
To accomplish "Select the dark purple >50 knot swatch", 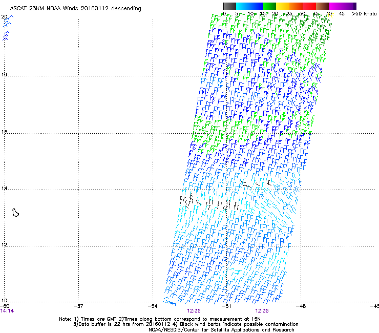I will [355, 6].
